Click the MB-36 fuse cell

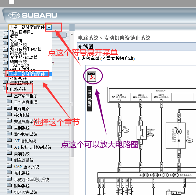(141, 97)
